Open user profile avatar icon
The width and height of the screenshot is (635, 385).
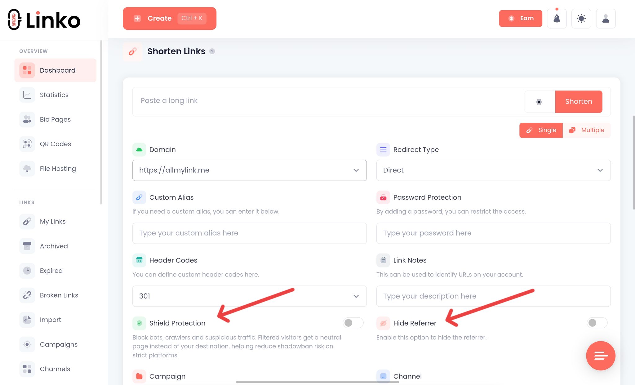click(x=606, y=19)
